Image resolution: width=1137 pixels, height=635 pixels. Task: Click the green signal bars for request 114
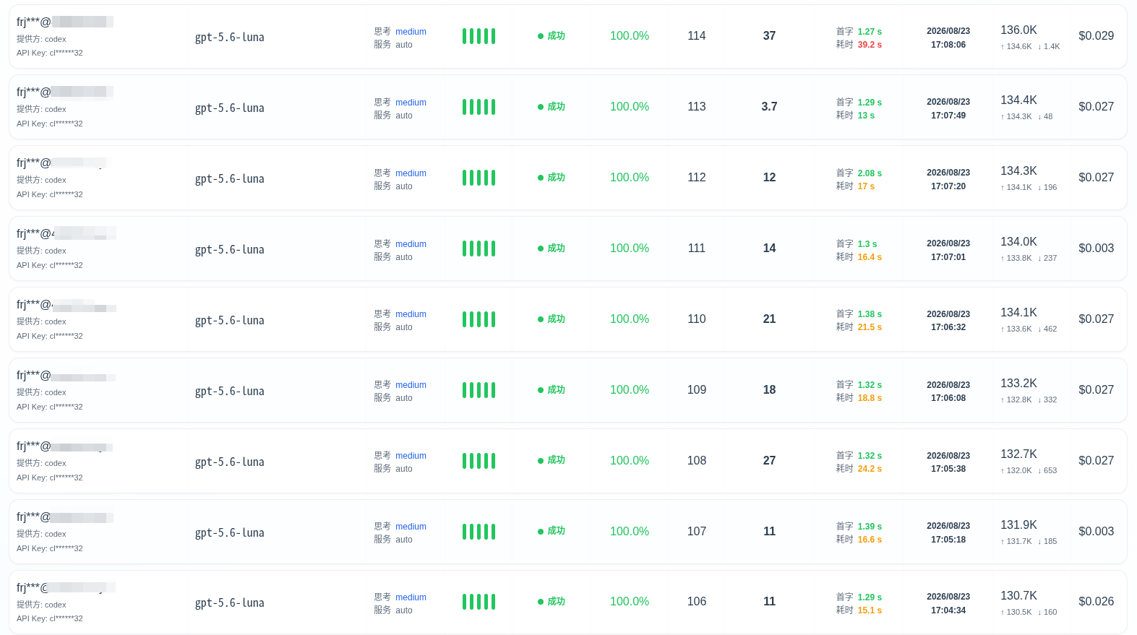click(479, 36)
